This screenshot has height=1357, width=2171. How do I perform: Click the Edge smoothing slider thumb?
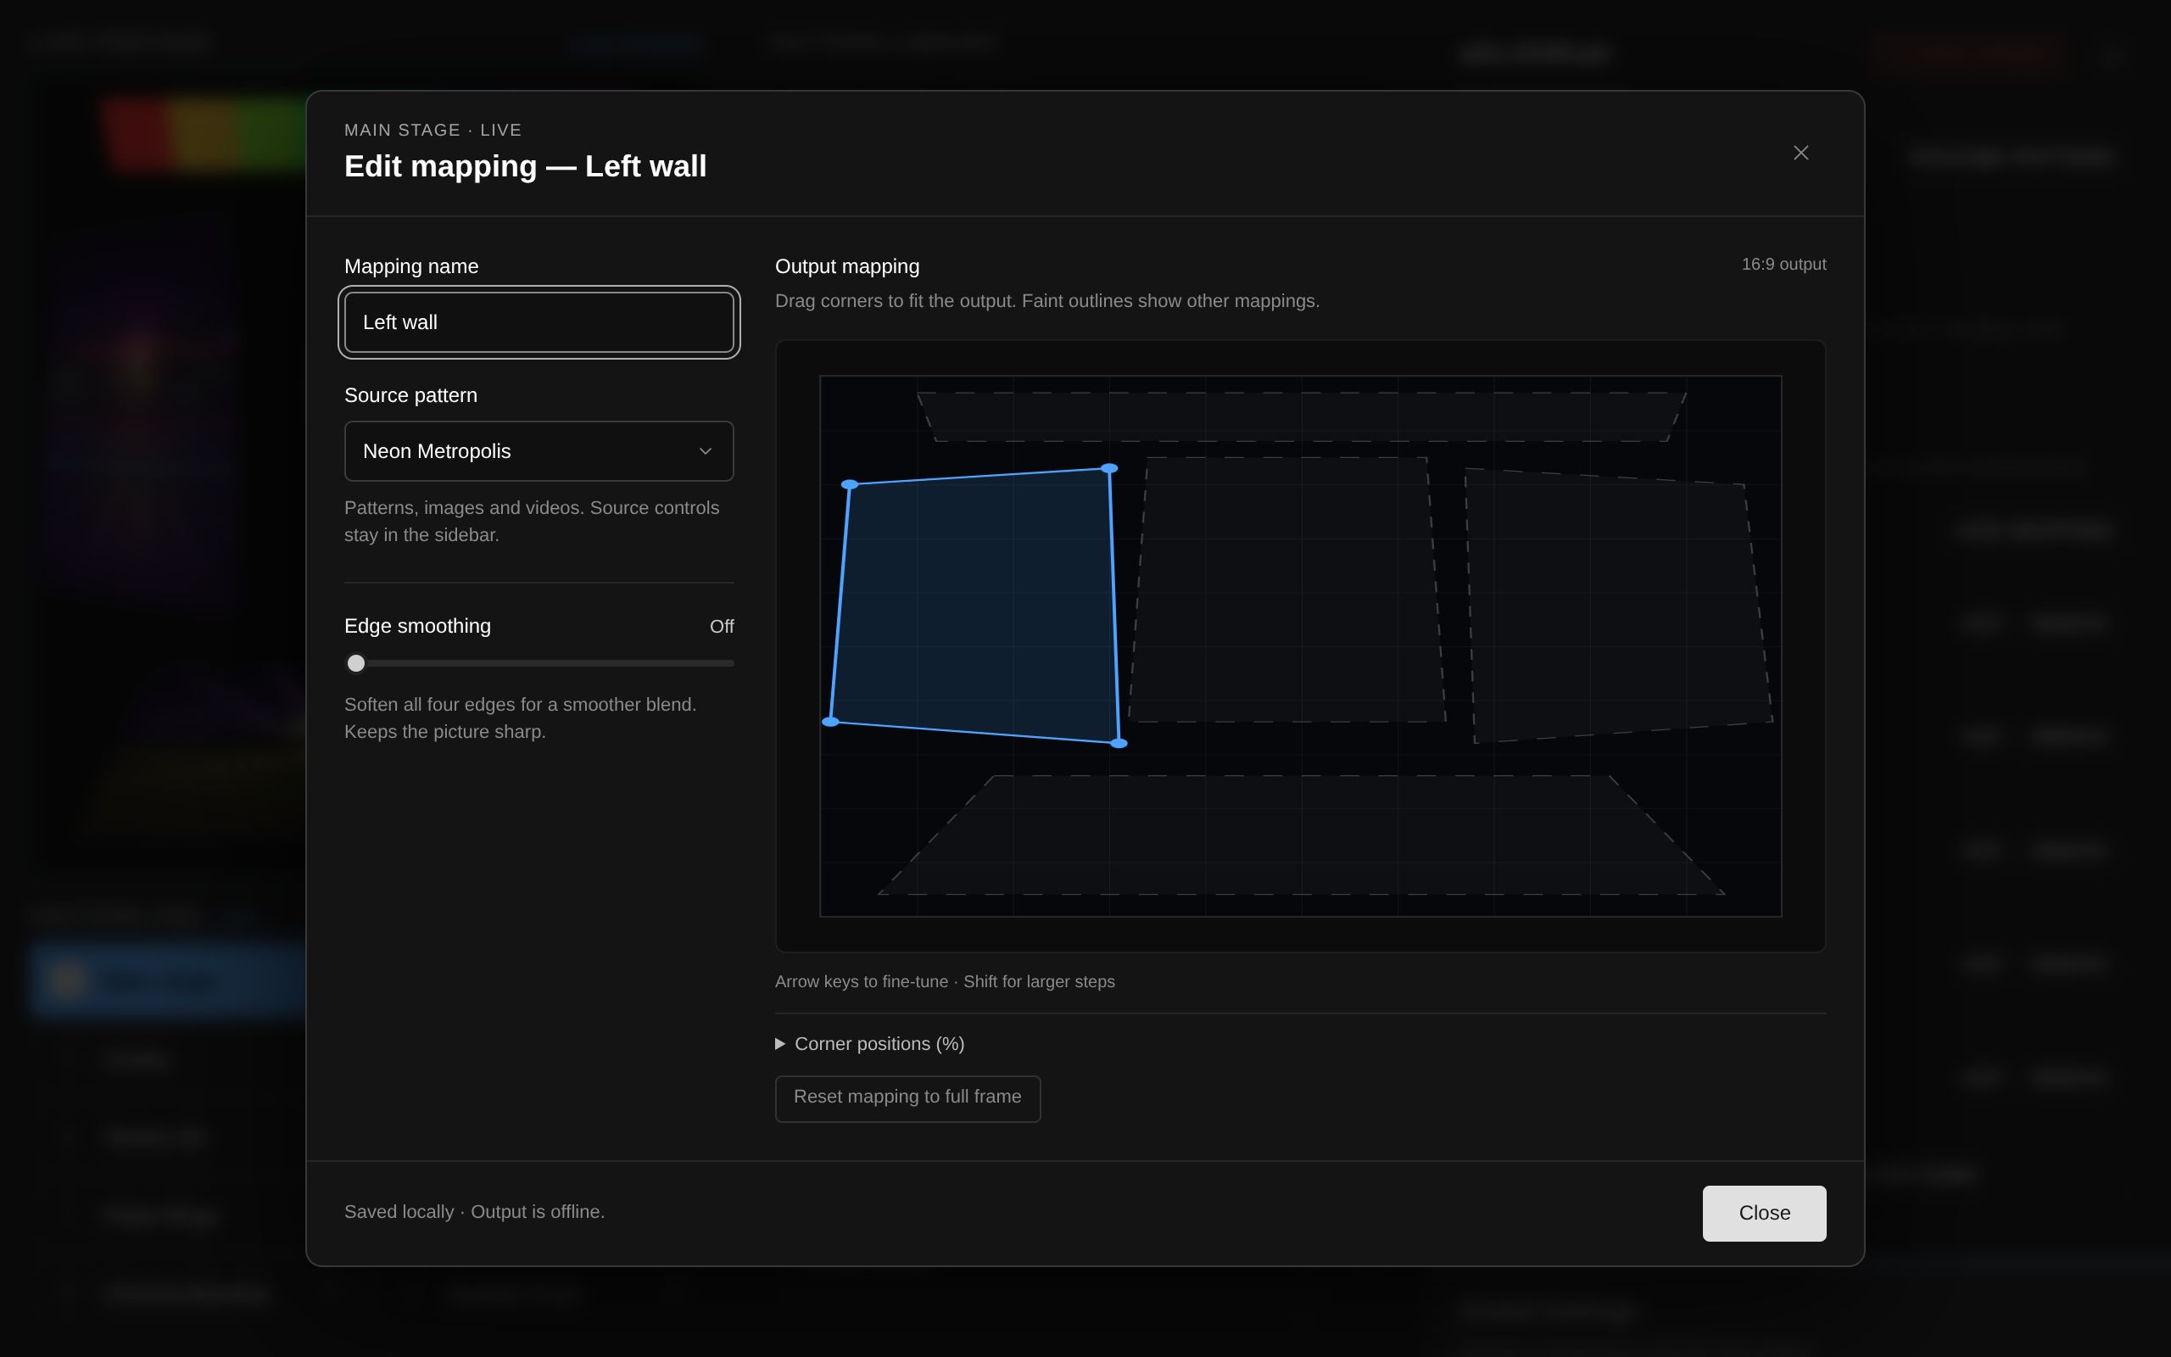pos(356,663)
